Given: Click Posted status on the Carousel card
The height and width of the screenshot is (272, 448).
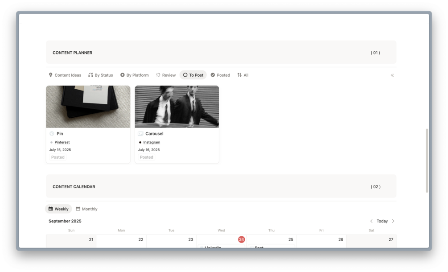Looking at the screenshot, I should (147, 157).
